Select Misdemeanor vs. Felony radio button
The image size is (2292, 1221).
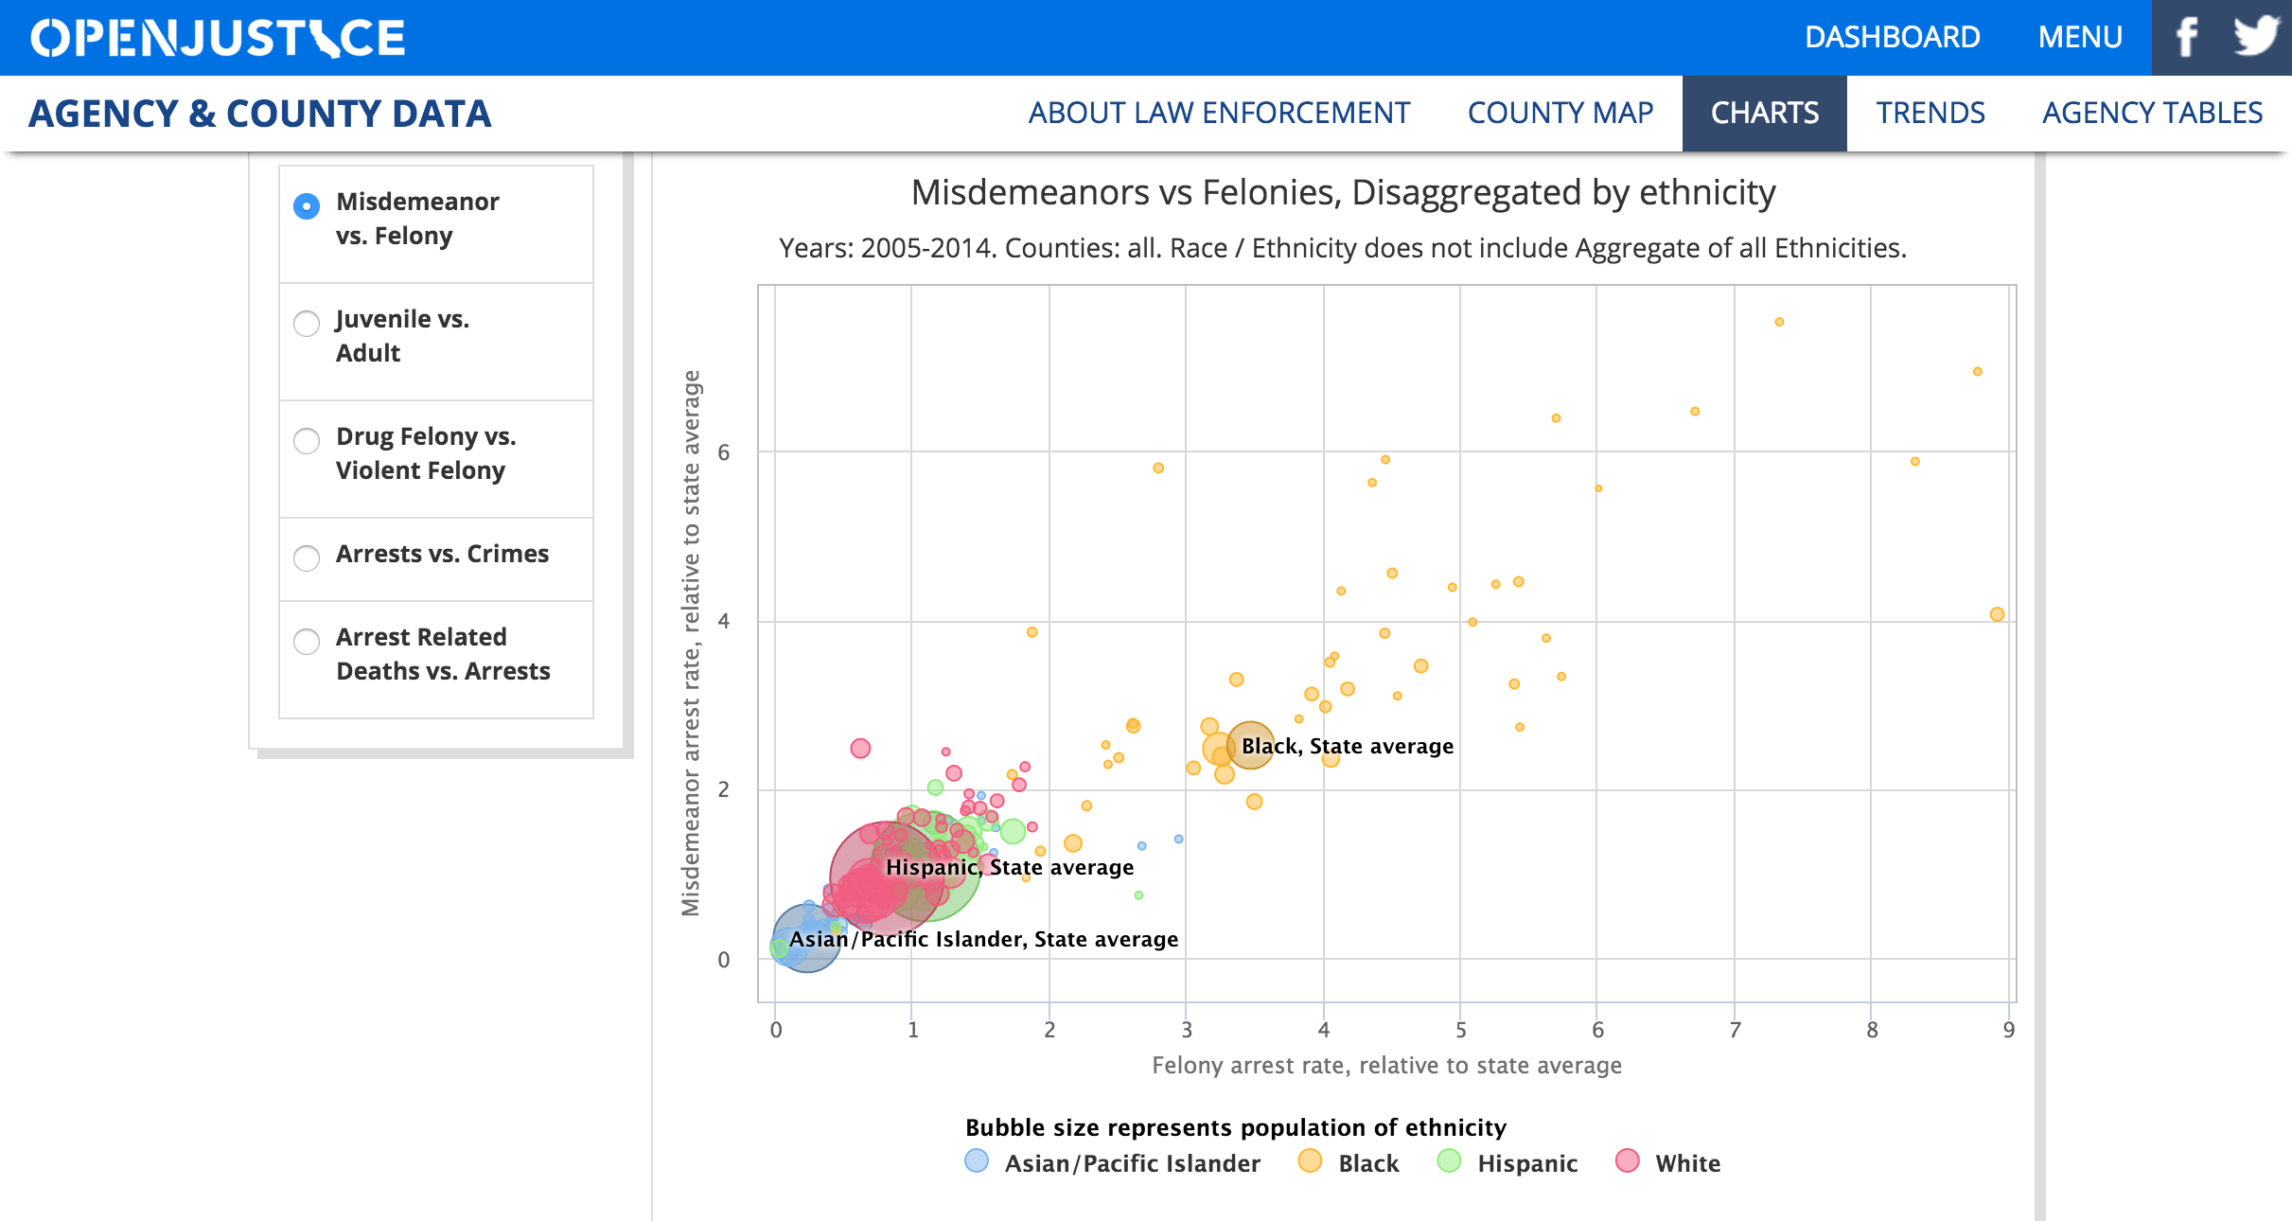(x=307, y=206)
